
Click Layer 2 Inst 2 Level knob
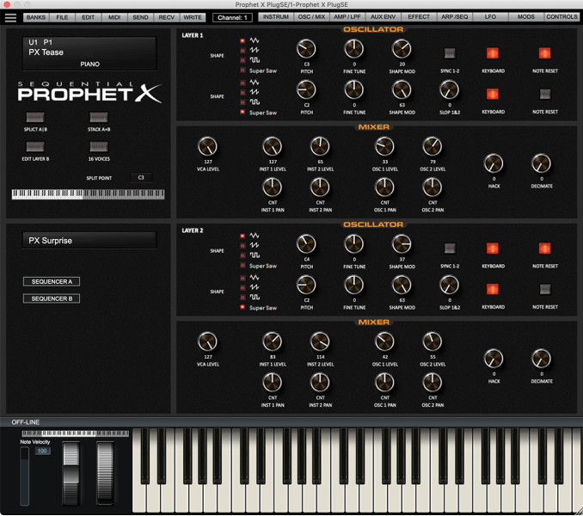320,341
